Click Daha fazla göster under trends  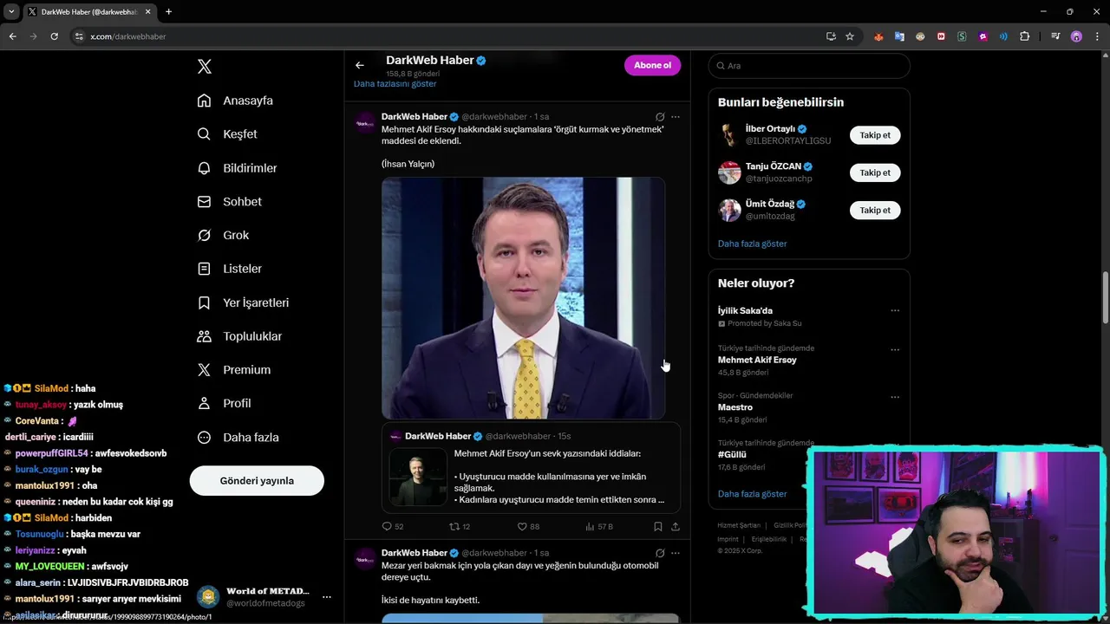click(752, 494)
